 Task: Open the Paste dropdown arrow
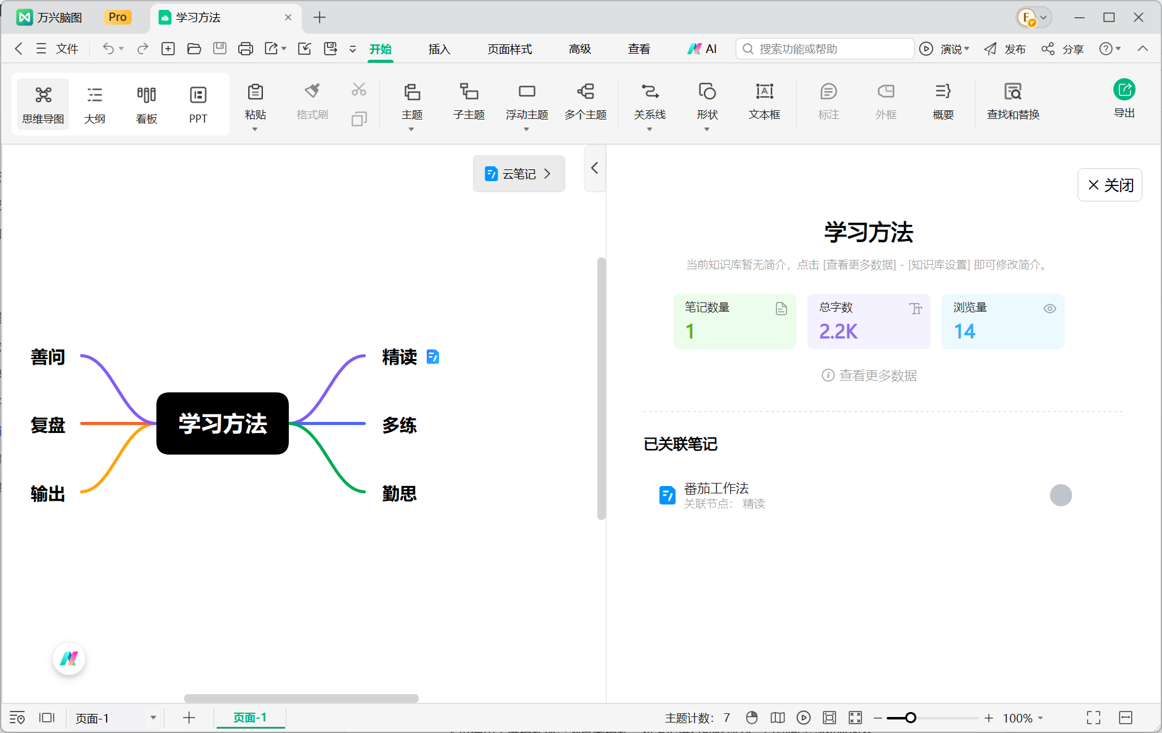click(x=255, y=129)
